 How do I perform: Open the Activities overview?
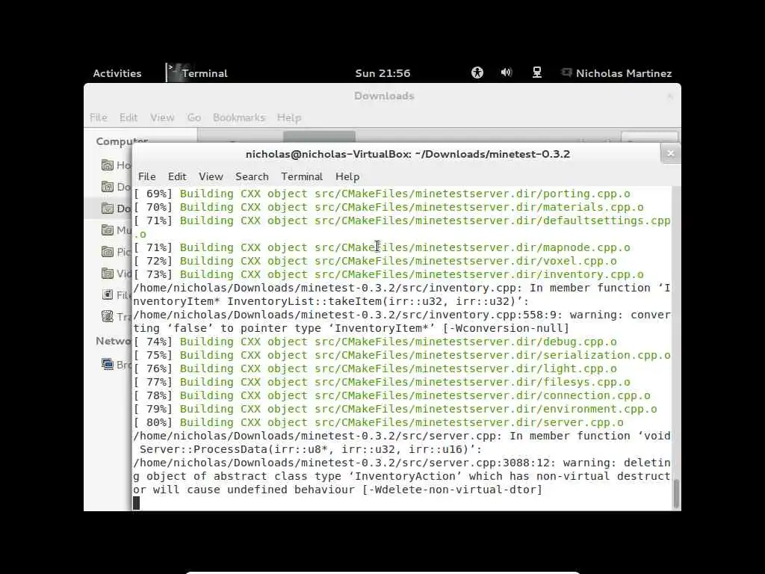[117, 73]
